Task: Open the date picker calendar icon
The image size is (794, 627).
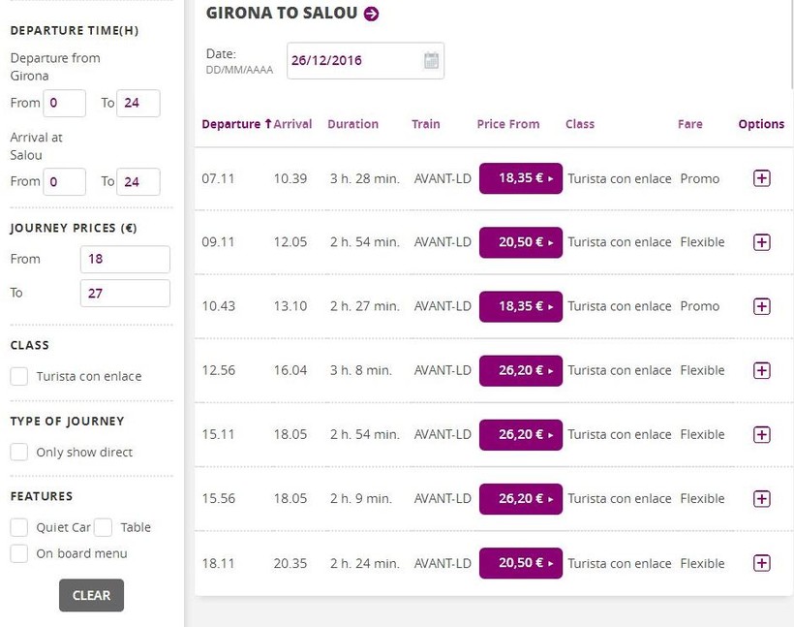Action: pyautogui.click(x=431, y=60)
